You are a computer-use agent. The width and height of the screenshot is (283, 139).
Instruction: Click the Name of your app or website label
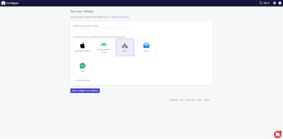pos(86,26)
